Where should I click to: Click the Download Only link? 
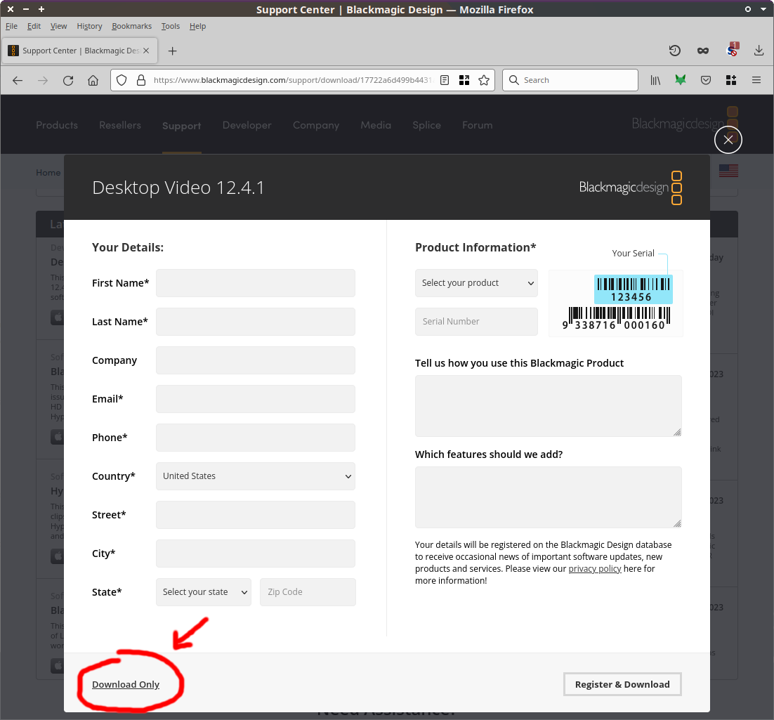126,685
